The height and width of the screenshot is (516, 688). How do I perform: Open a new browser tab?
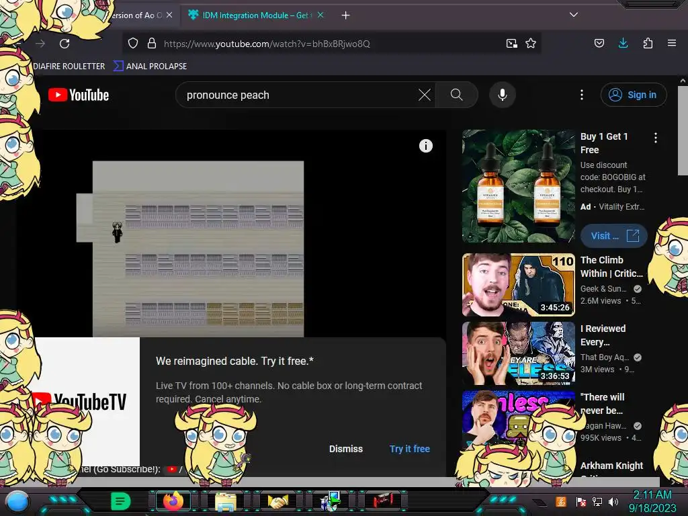[346, 15]
